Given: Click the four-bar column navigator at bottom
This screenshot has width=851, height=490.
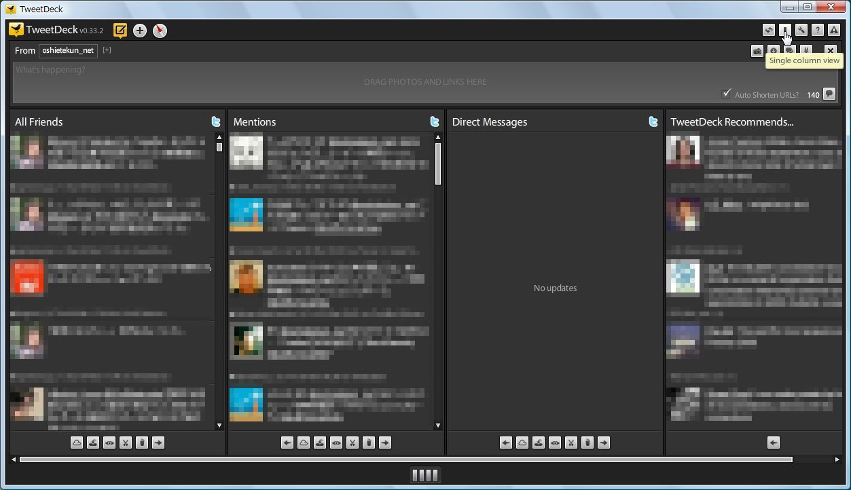Looking at the screenshot, I should [x=426, y=475].
